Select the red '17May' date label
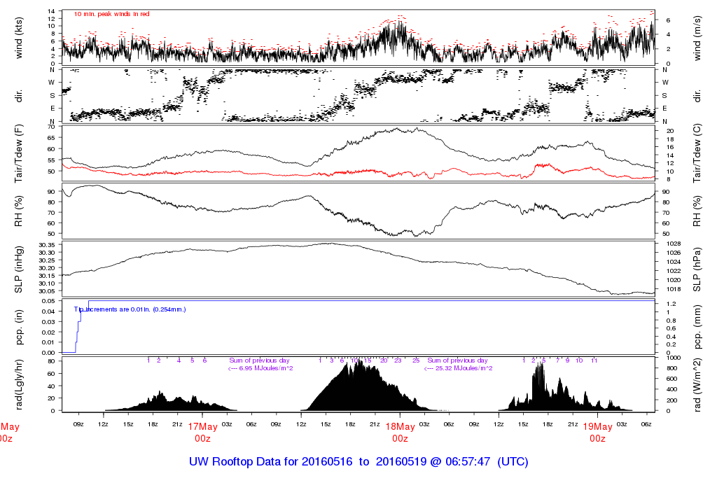This screenshot has height=490, width=717. tap(202, 426)
